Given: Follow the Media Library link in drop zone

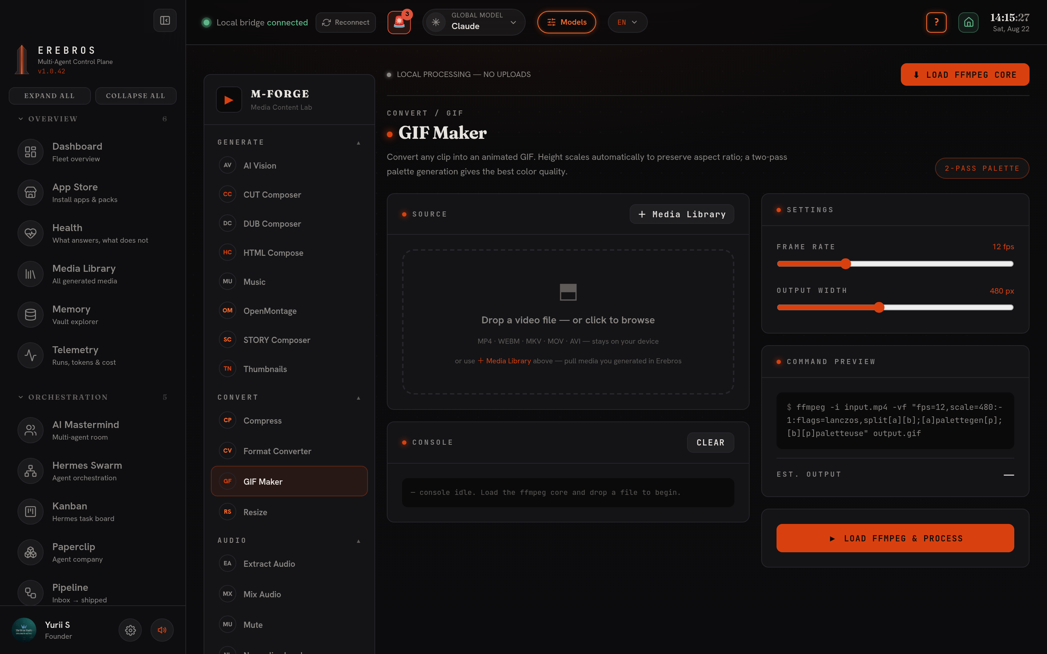Looking at the screenshot, I should [x=504, y=361].
